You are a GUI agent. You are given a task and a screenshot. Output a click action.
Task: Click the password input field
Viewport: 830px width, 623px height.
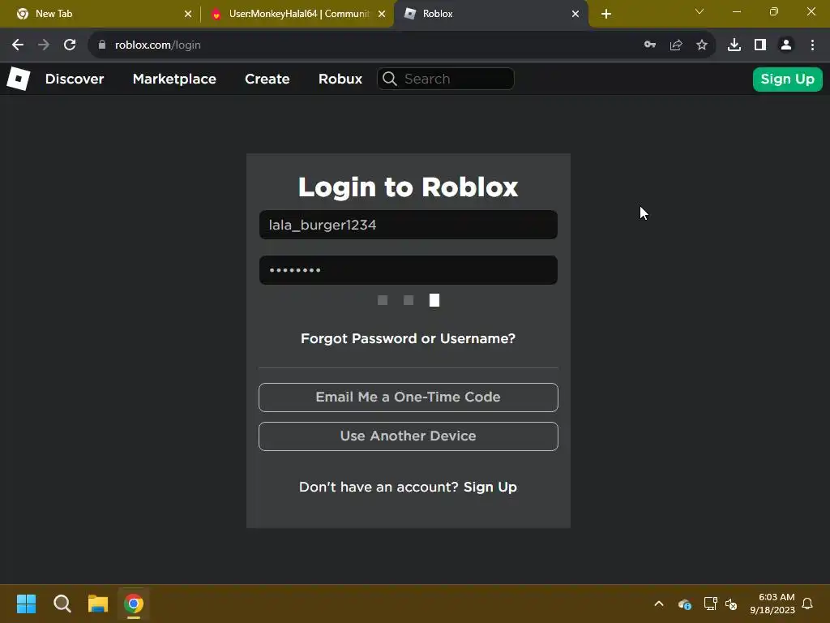pos(409,270)
